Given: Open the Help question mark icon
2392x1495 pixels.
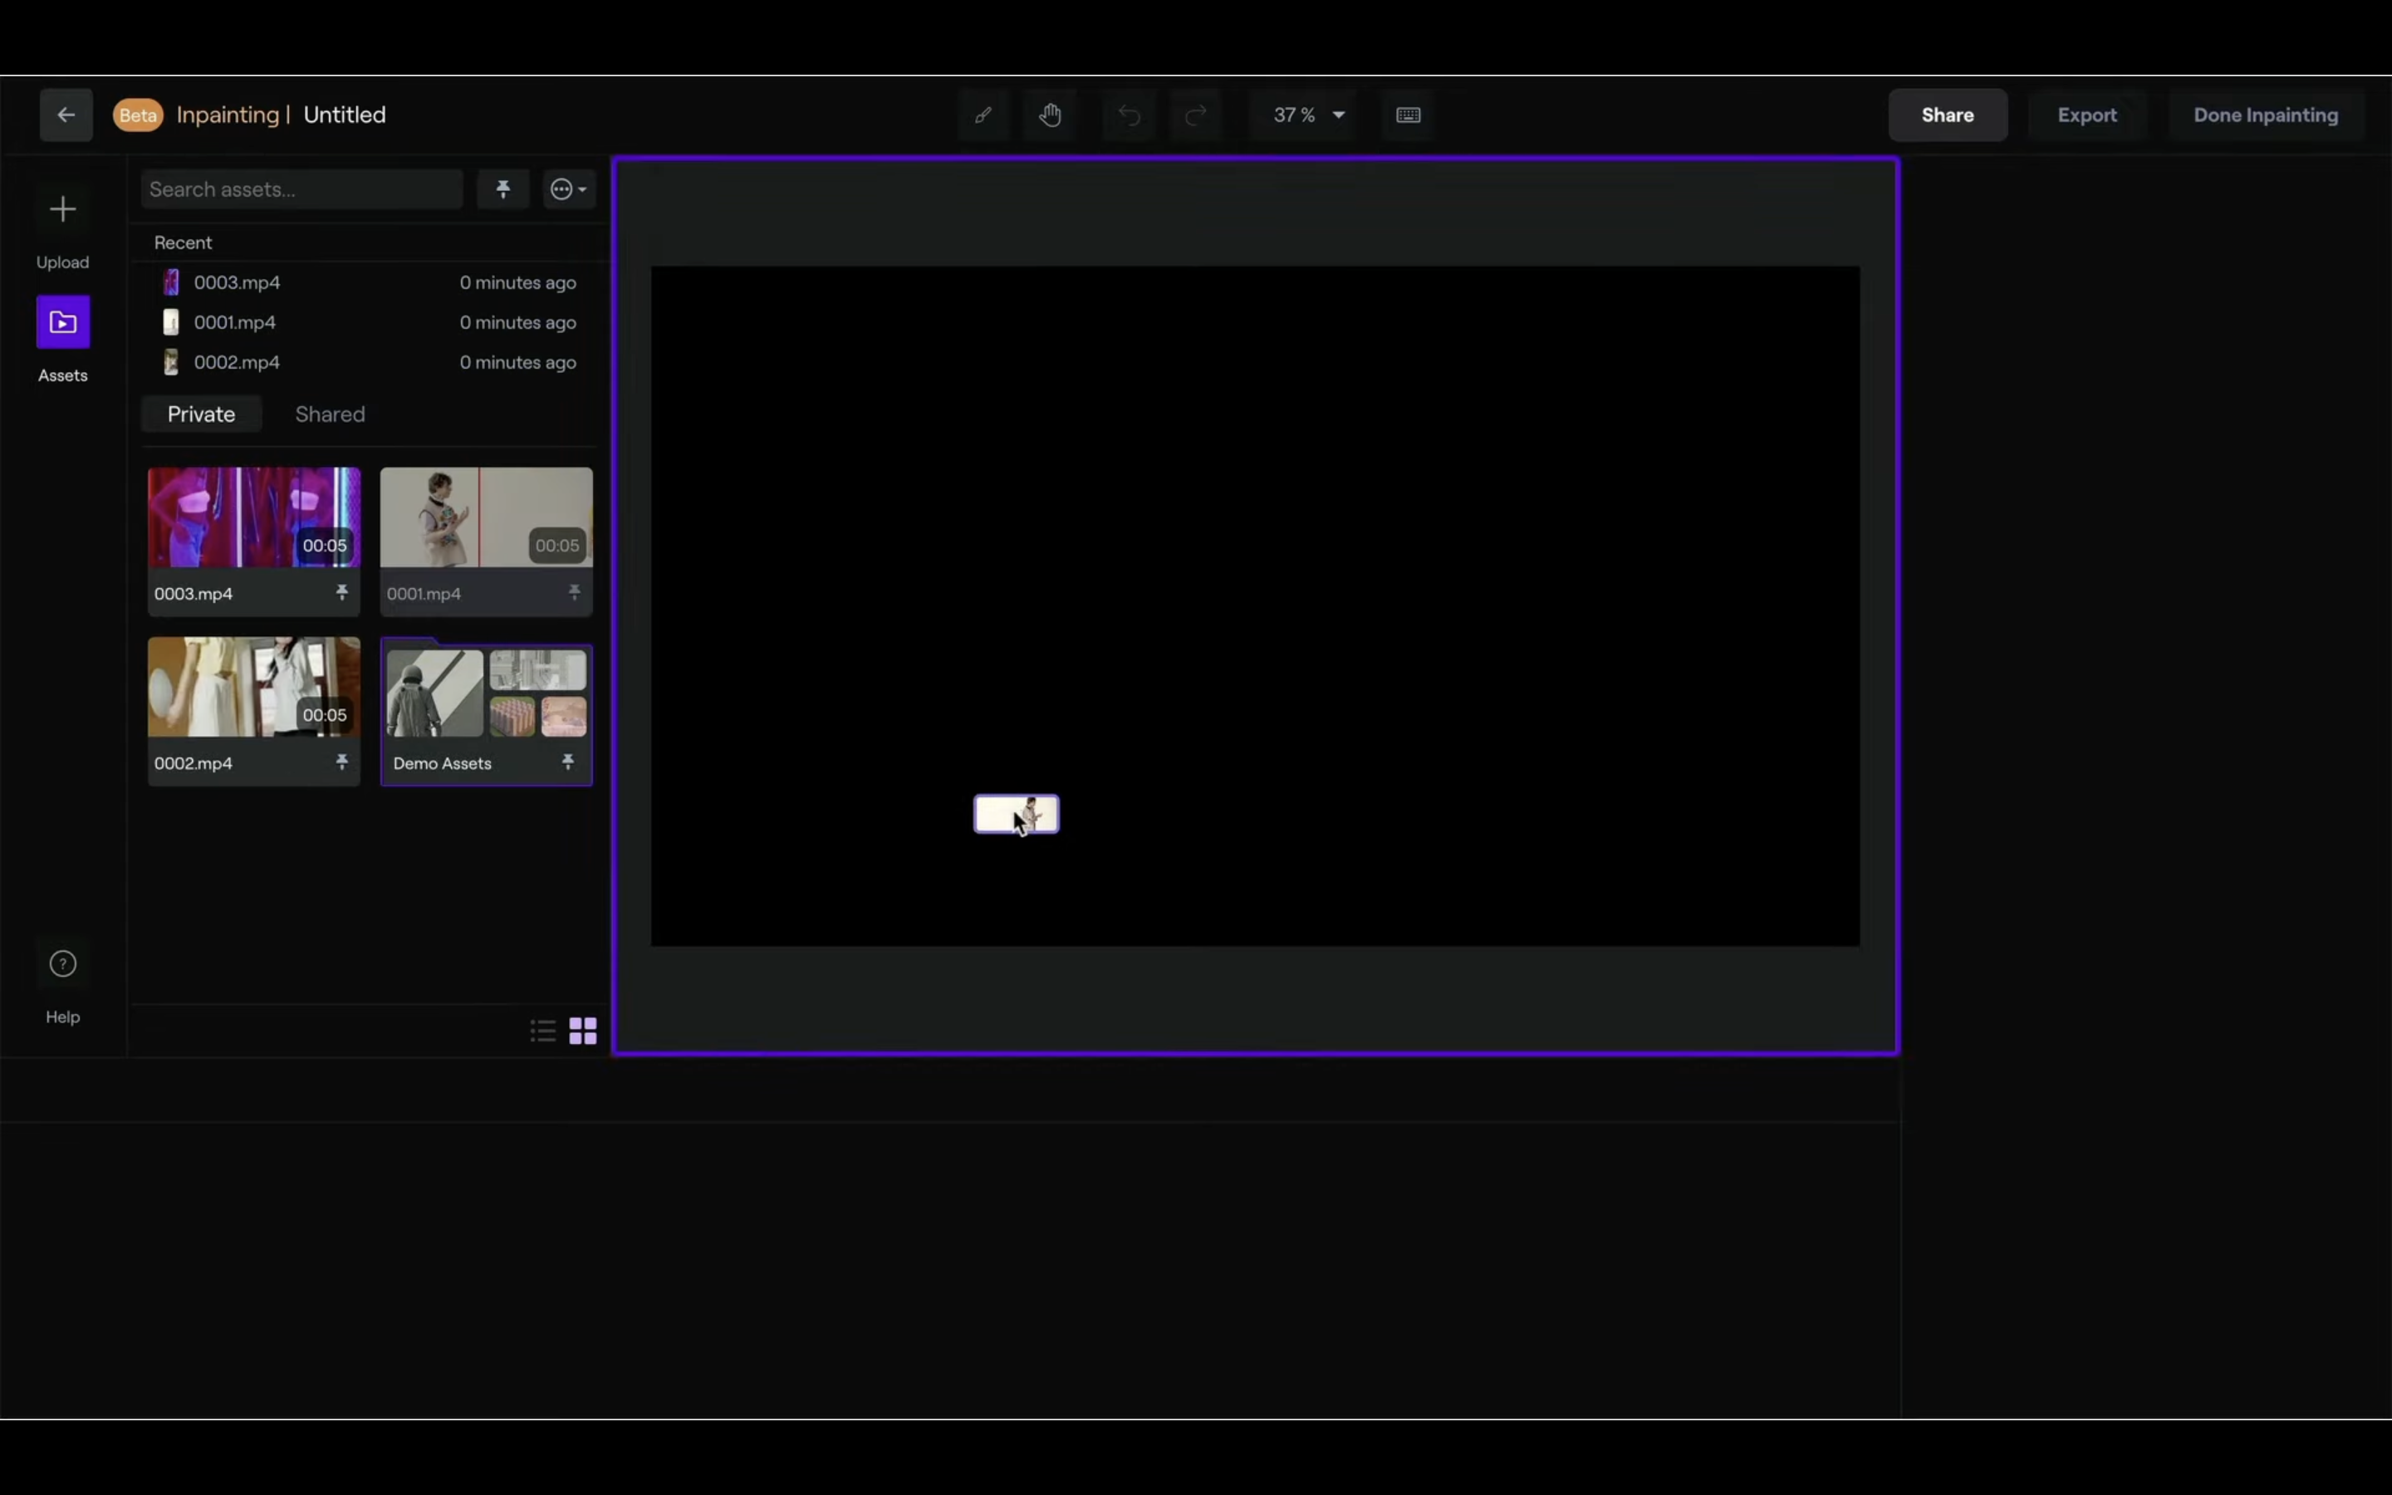Looking at the screenshot, I should [x=63, y=964].
